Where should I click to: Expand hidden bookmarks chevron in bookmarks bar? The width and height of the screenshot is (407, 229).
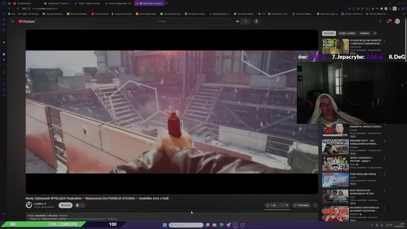[x=404, y=14]
